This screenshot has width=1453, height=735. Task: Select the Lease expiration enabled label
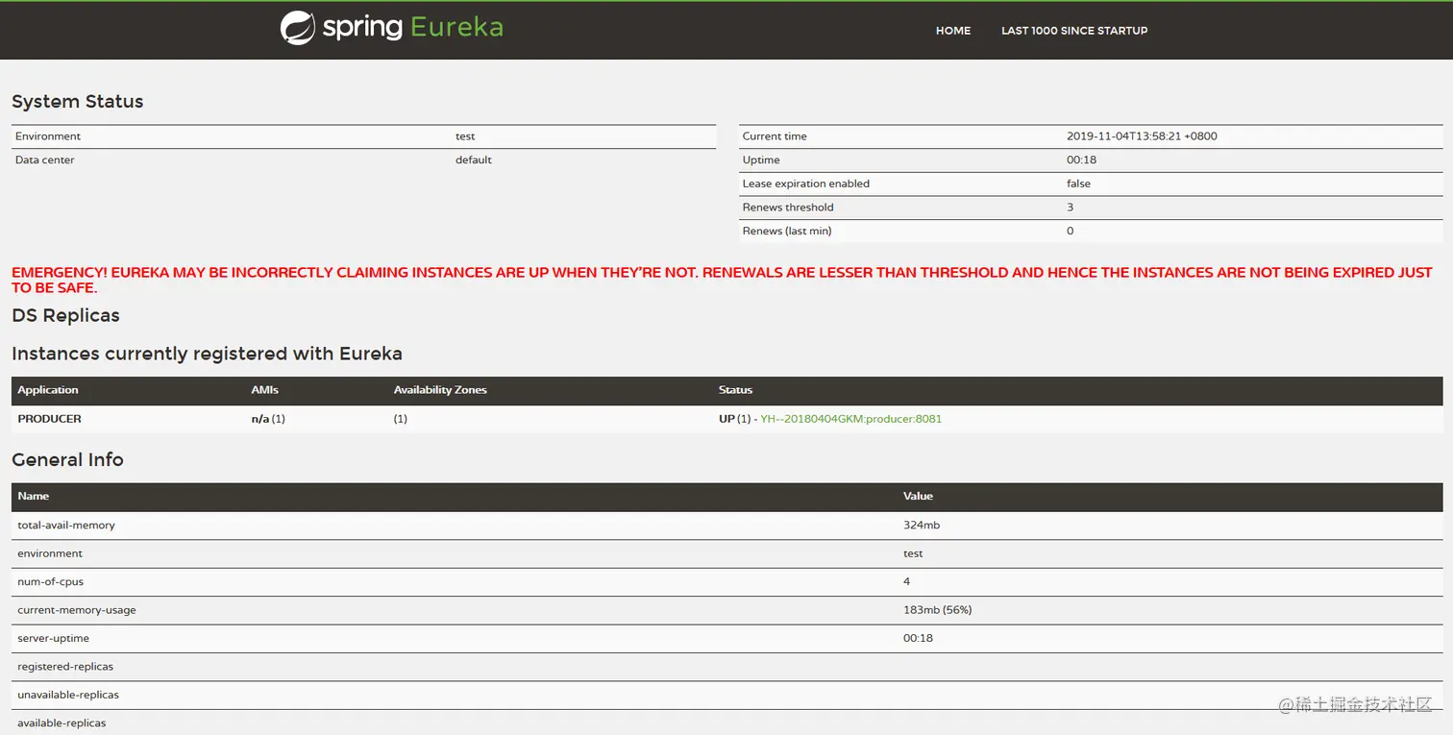[x=806, y=184]
